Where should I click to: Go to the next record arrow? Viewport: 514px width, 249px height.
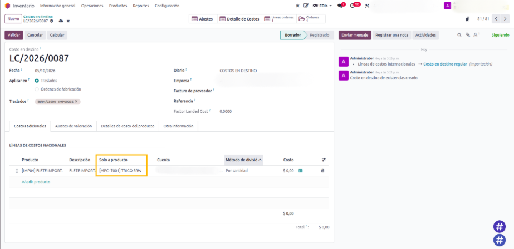tap(505, 19)
